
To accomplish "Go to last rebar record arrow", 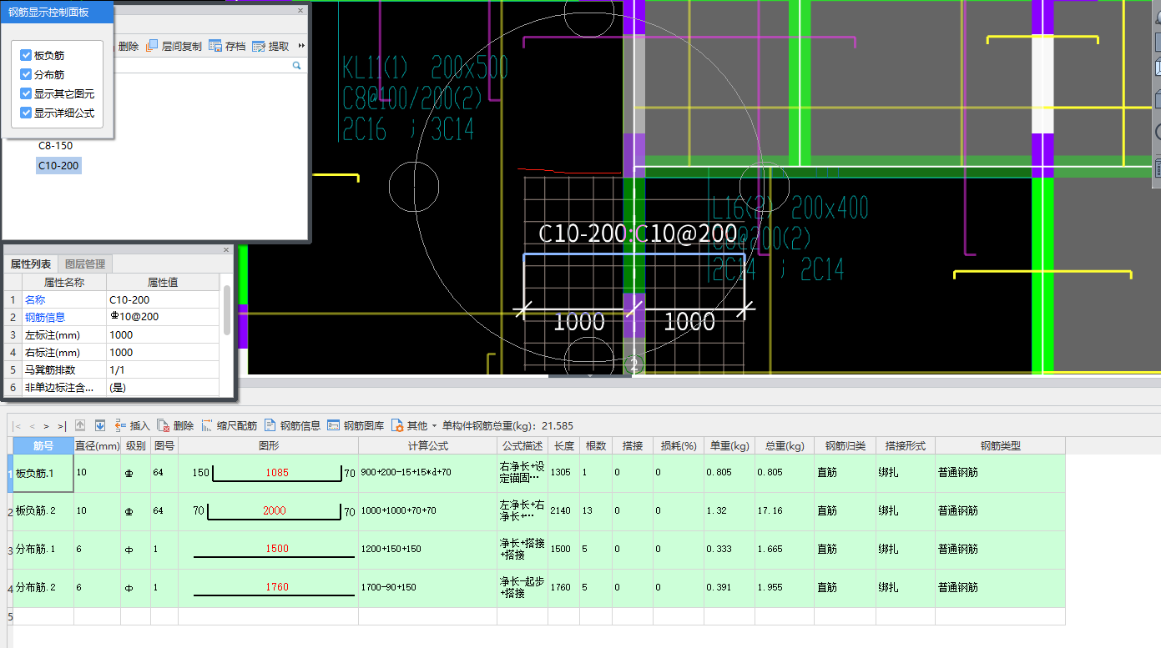I will coord(62,426).
